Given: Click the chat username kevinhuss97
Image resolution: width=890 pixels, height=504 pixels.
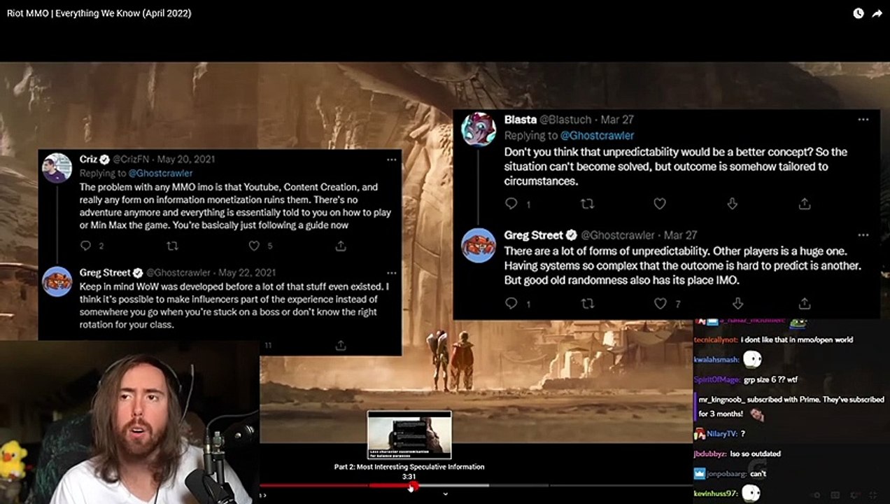Looking at the screenshot, I should click(715, 493).
